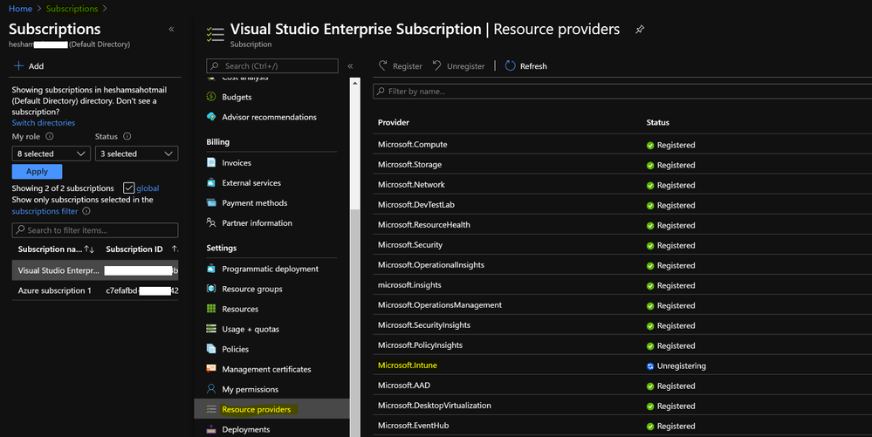Image resolution: width=872 pixels, height=437 pixels.
Task: Select the Microsoft.Storage provider
Action: click(622, 165)
